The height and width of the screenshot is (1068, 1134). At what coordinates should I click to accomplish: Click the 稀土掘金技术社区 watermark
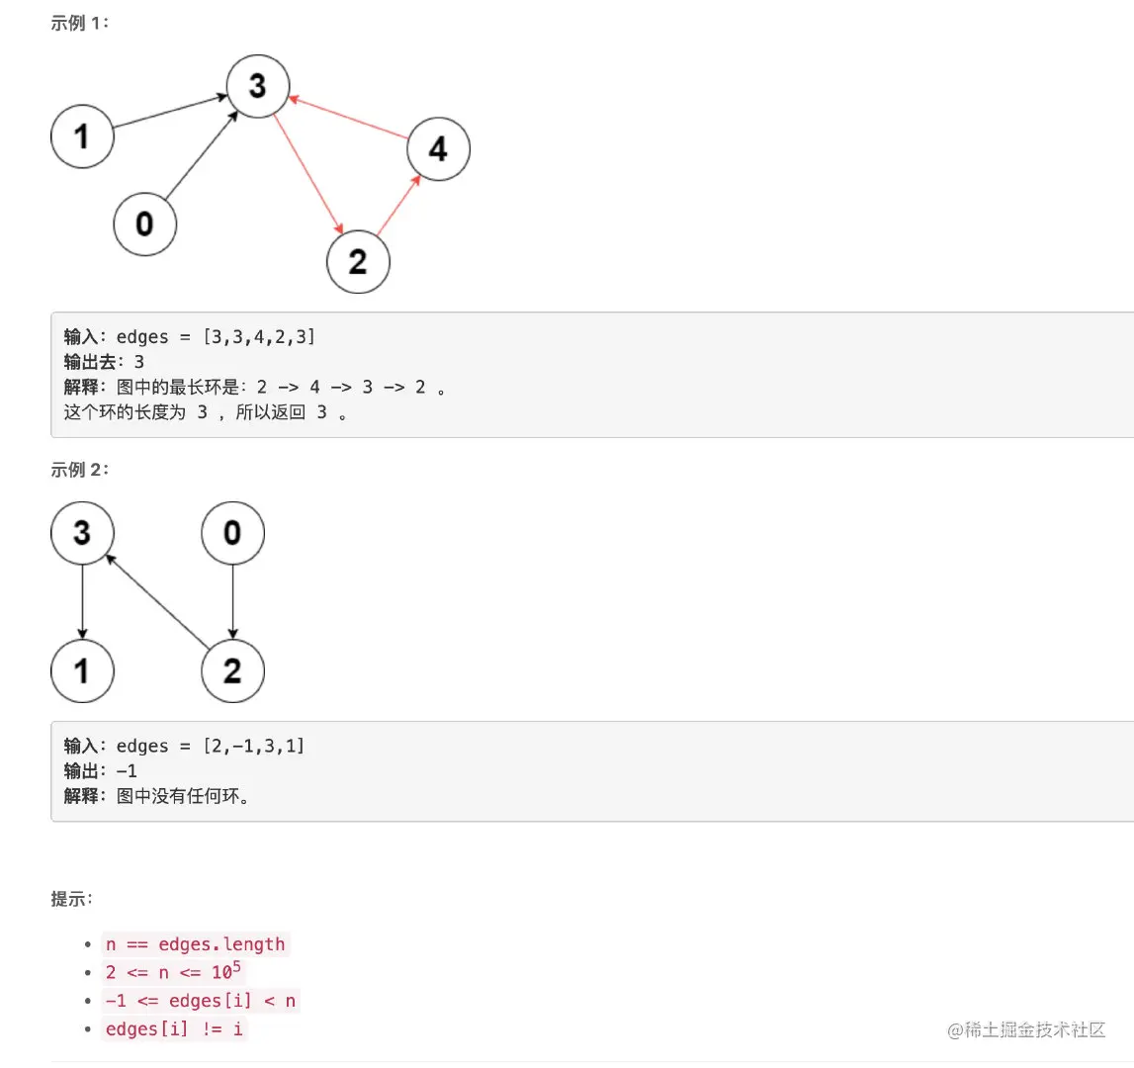point(1026,1029)
